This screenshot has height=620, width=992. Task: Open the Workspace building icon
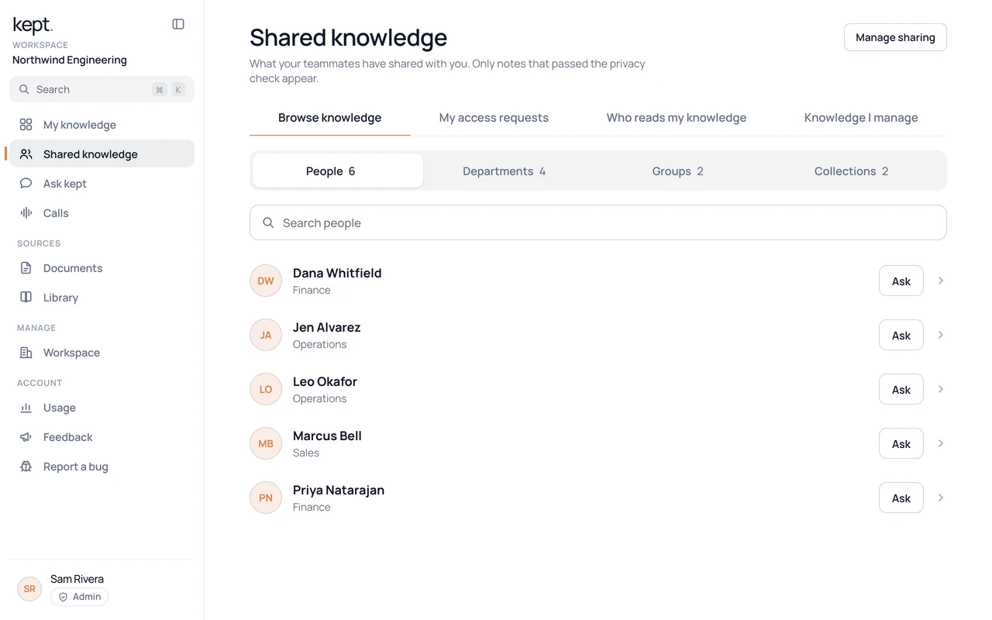26,353
